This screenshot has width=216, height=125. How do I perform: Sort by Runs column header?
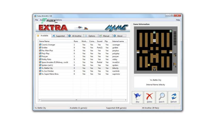76,41
